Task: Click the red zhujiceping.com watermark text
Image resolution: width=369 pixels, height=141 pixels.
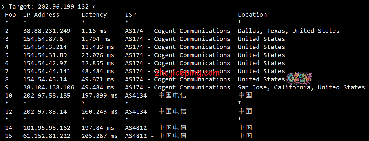Action: (x=187, y=73)
